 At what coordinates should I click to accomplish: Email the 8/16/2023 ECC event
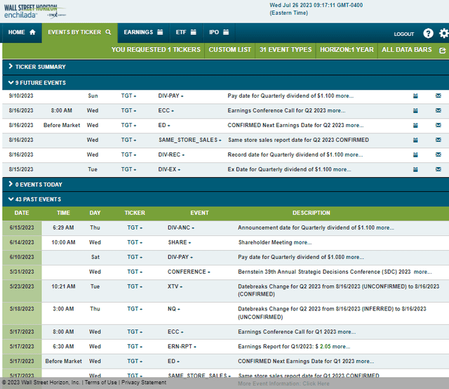click(x=438, y=110)
